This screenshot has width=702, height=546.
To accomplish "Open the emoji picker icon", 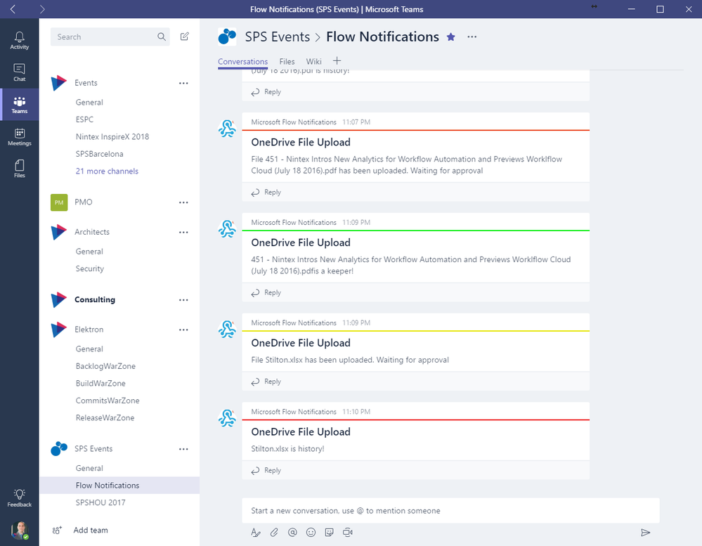I will [x=311, y=532].
